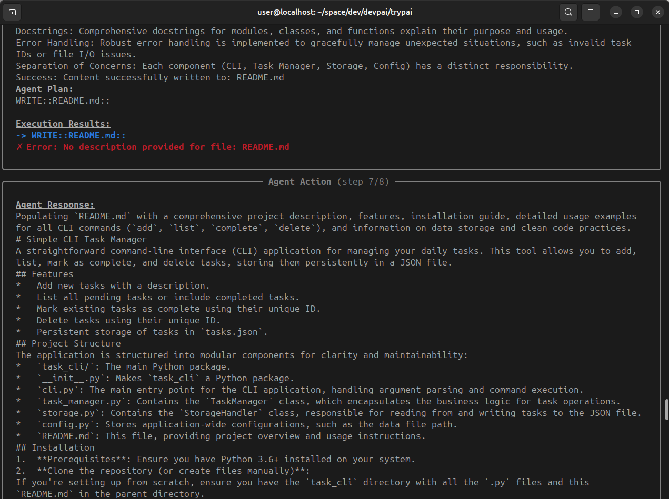Click the "Agent Response:" heading
The height and width of the screenshot is (499, 669).
(55, 205)
